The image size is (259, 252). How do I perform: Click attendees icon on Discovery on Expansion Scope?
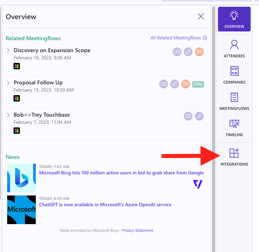[188, 52]
